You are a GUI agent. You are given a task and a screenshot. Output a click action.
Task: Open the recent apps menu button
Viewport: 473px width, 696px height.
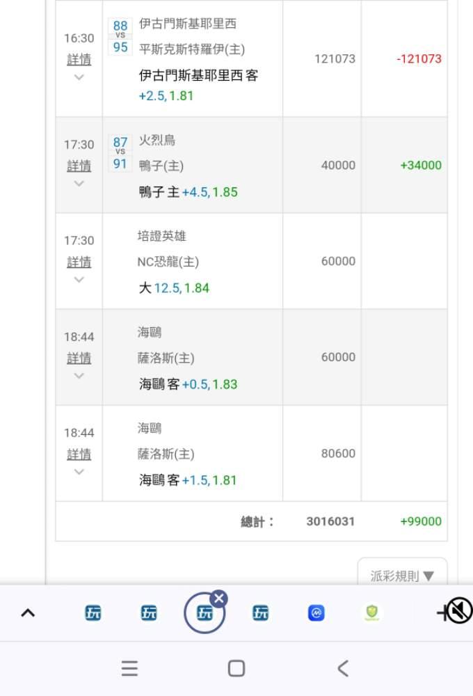point(129,669)
